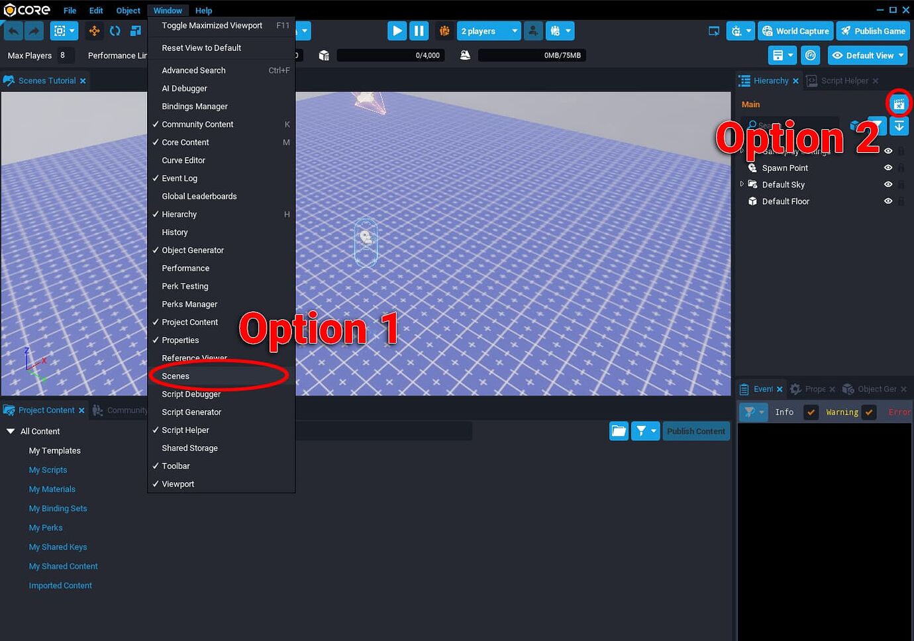Screen dimensions: 914x641
Task: Open the Default View dropdown
Action: (x=867, y=55)
